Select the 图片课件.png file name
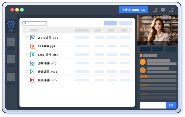Image resolution: width=185 pixels, height=117 pixels. (x=47, y=63)
